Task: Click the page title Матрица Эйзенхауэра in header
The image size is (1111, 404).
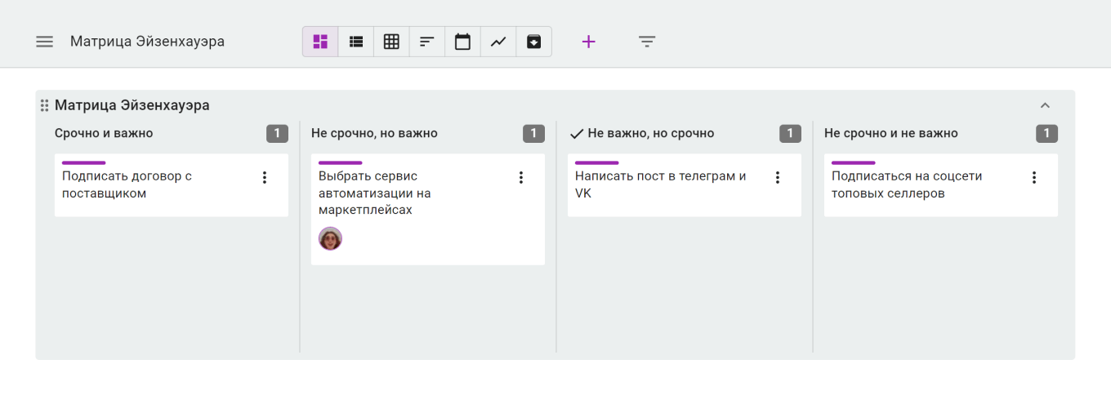Action: (147, 42)
